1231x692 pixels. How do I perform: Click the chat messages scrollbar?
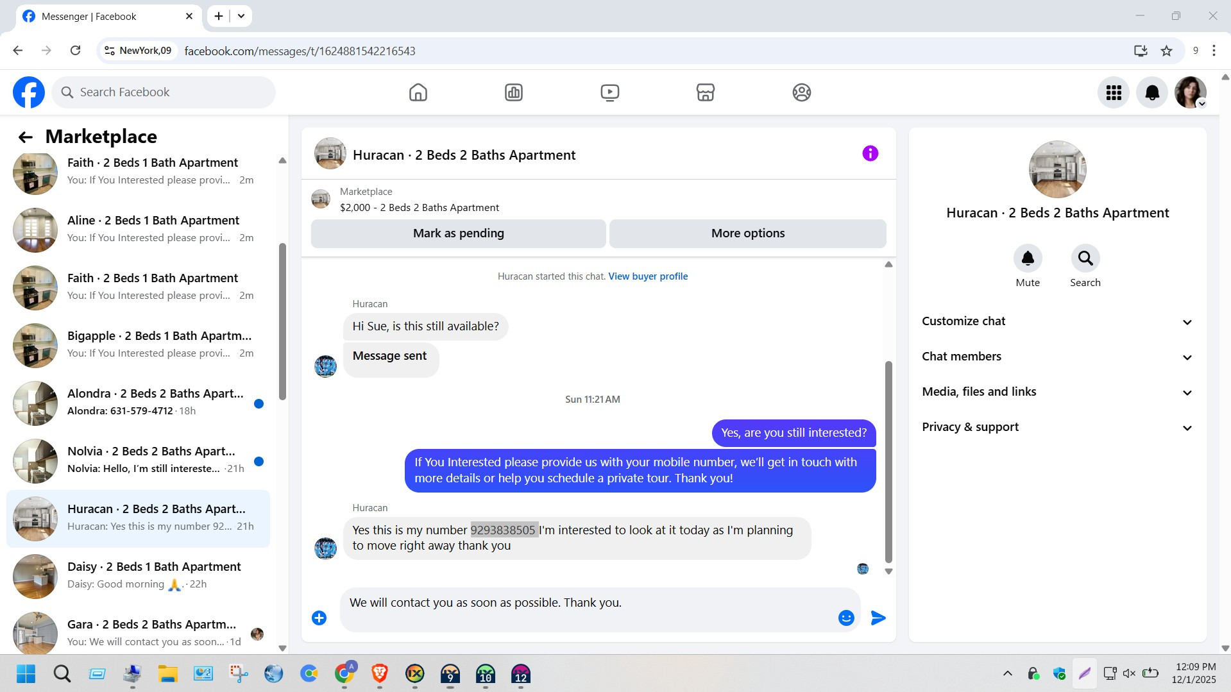click(x=888, y=462)
